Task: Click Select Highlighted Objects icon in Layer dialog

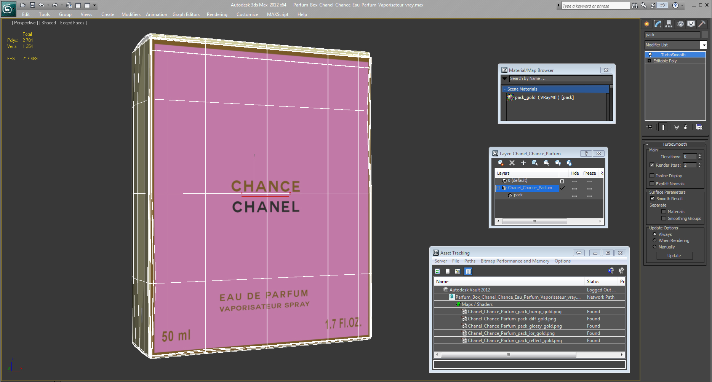Action: click(x=535, y=163)
